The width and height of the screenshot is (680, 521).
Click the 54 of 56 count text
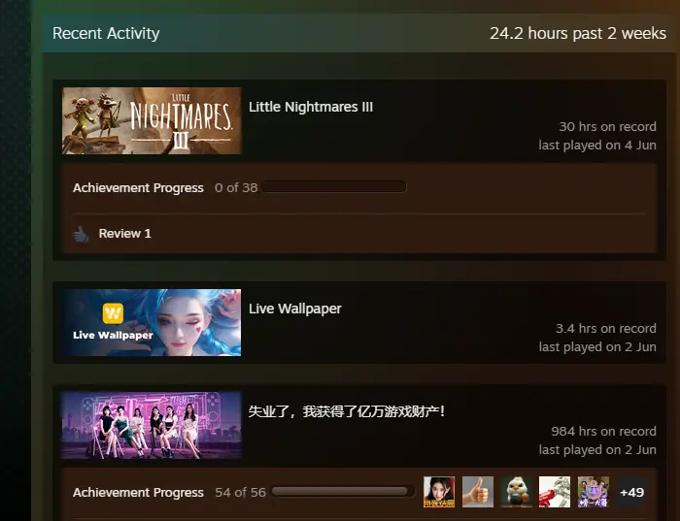pos(240,493)
